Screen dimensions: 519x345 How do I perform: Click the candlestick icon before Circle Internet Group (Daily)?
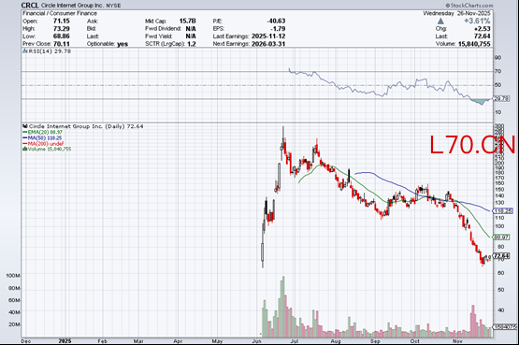click(x=25, y=126)
